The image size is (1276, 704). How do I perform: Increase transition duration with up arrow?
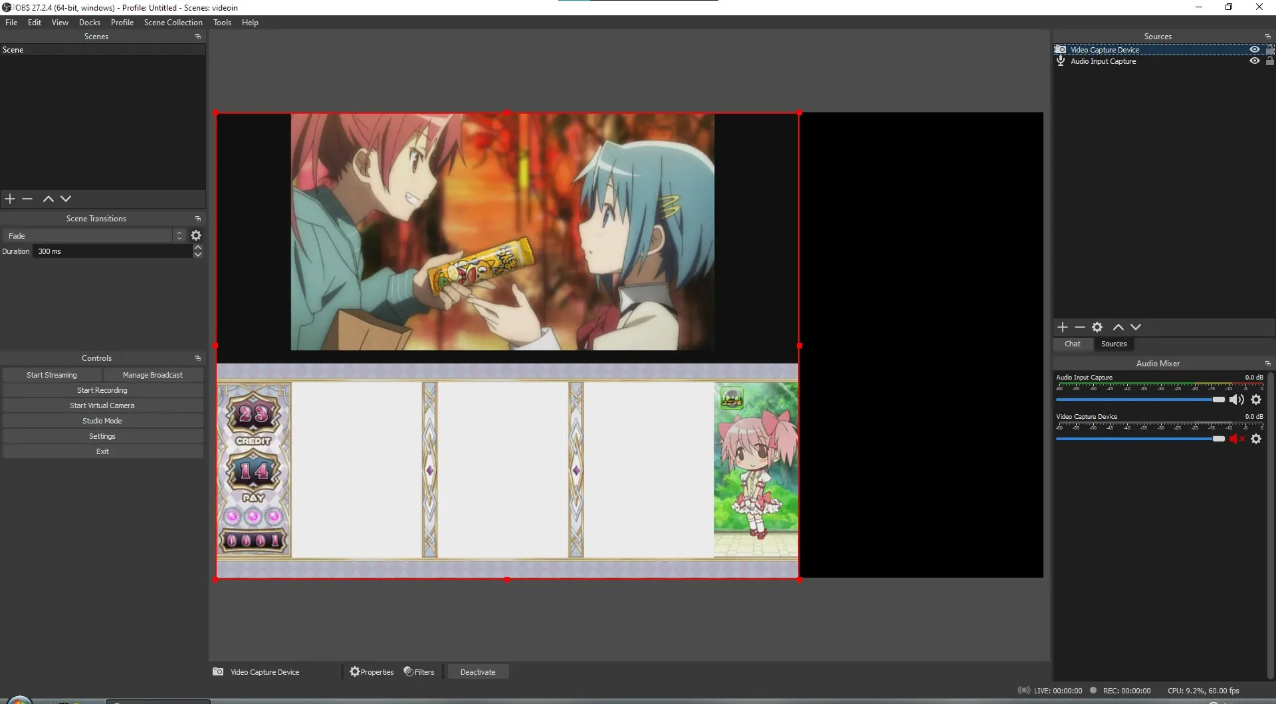[x=198, y=247]
